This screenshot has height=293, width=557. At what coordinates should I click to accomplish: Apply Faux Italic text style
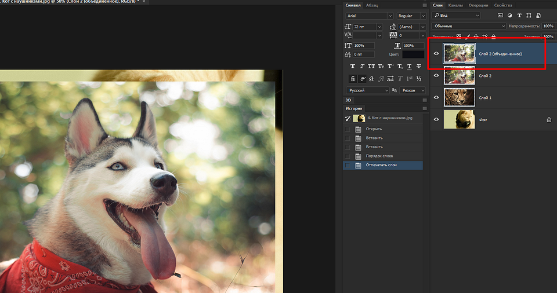tap(362, 66)
